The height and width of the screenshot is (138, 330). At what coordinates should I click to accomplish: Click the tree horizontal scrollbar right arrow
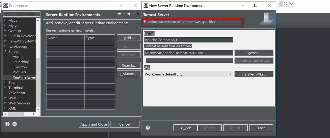(33, 114)
